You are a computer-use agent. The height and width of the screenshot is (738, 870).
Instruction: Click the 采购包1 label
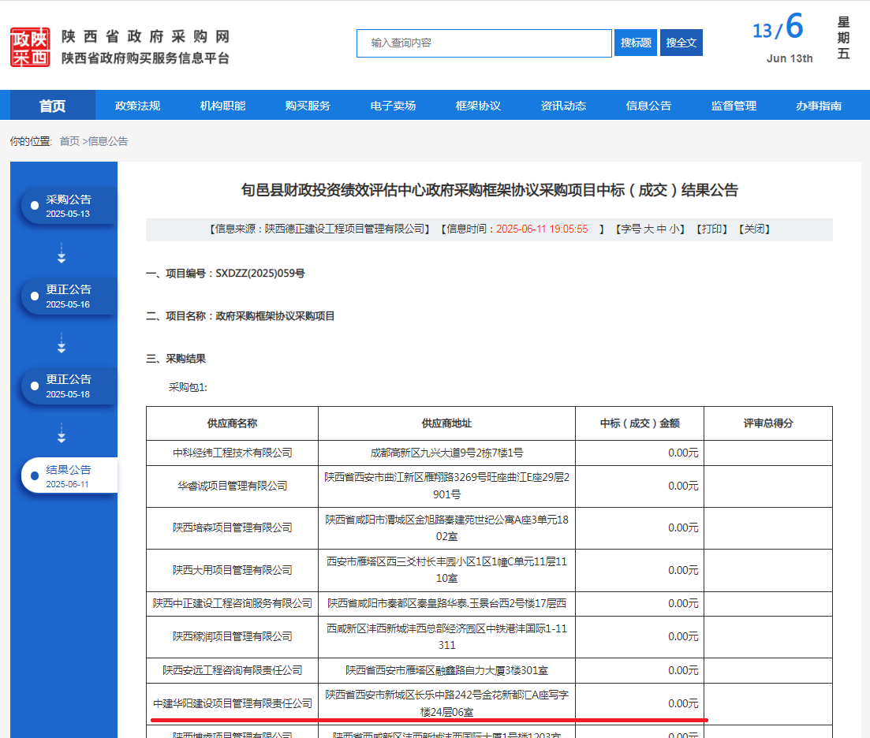[188, 388]
